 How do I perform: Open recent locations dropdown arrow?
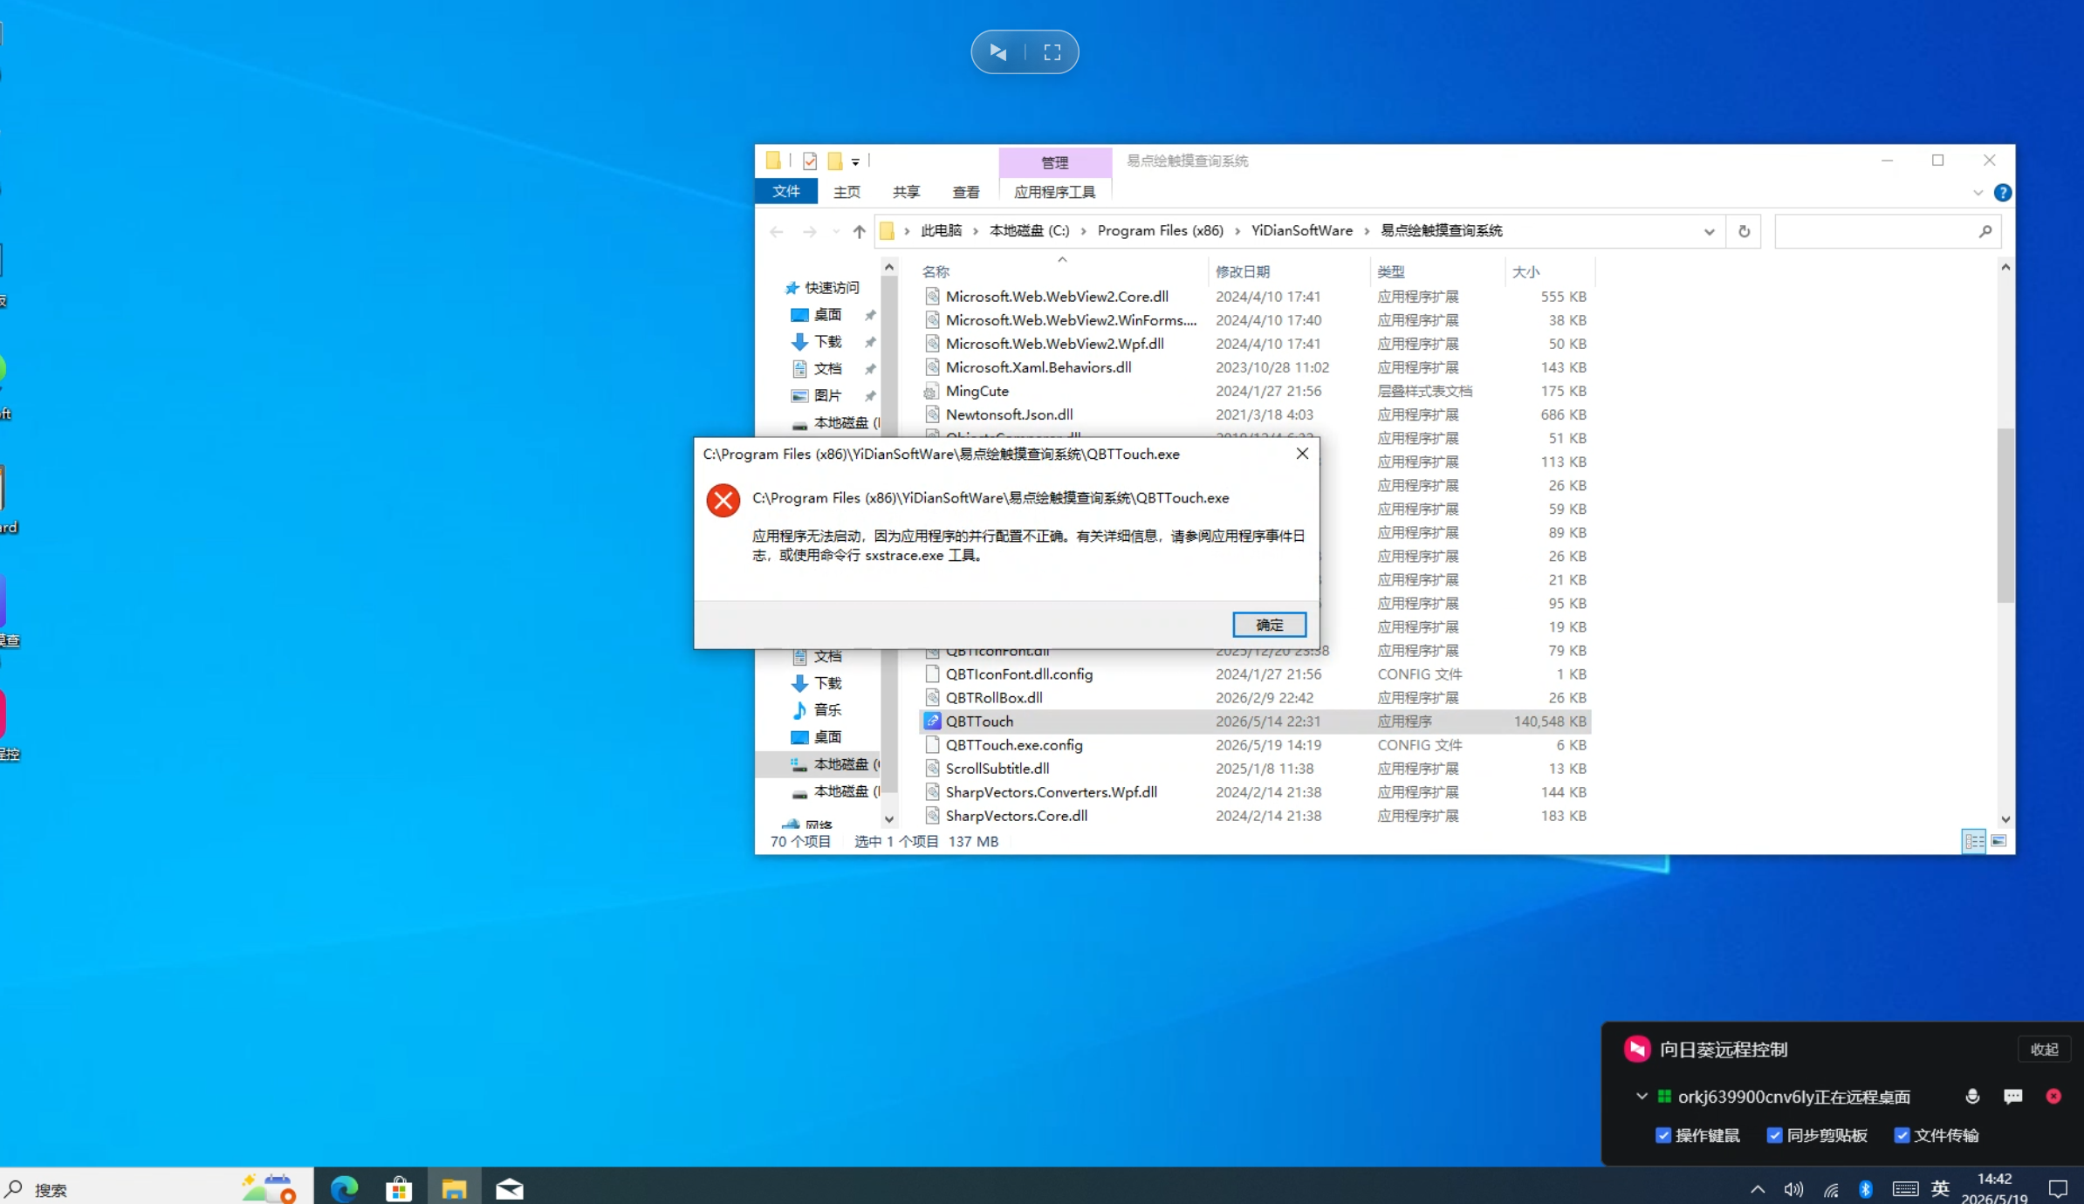(x=835, y=231)
